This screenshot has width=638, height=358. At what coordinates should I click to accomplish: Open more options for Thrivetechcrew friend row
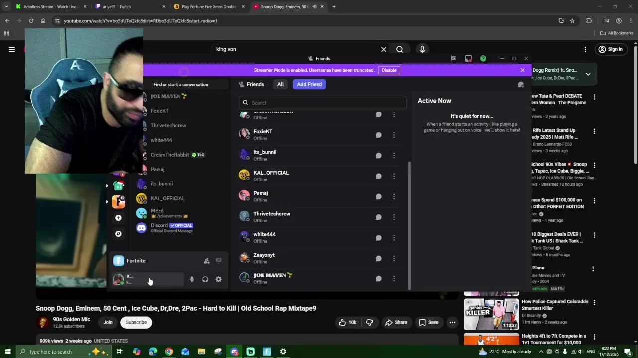tap(394, 217)
